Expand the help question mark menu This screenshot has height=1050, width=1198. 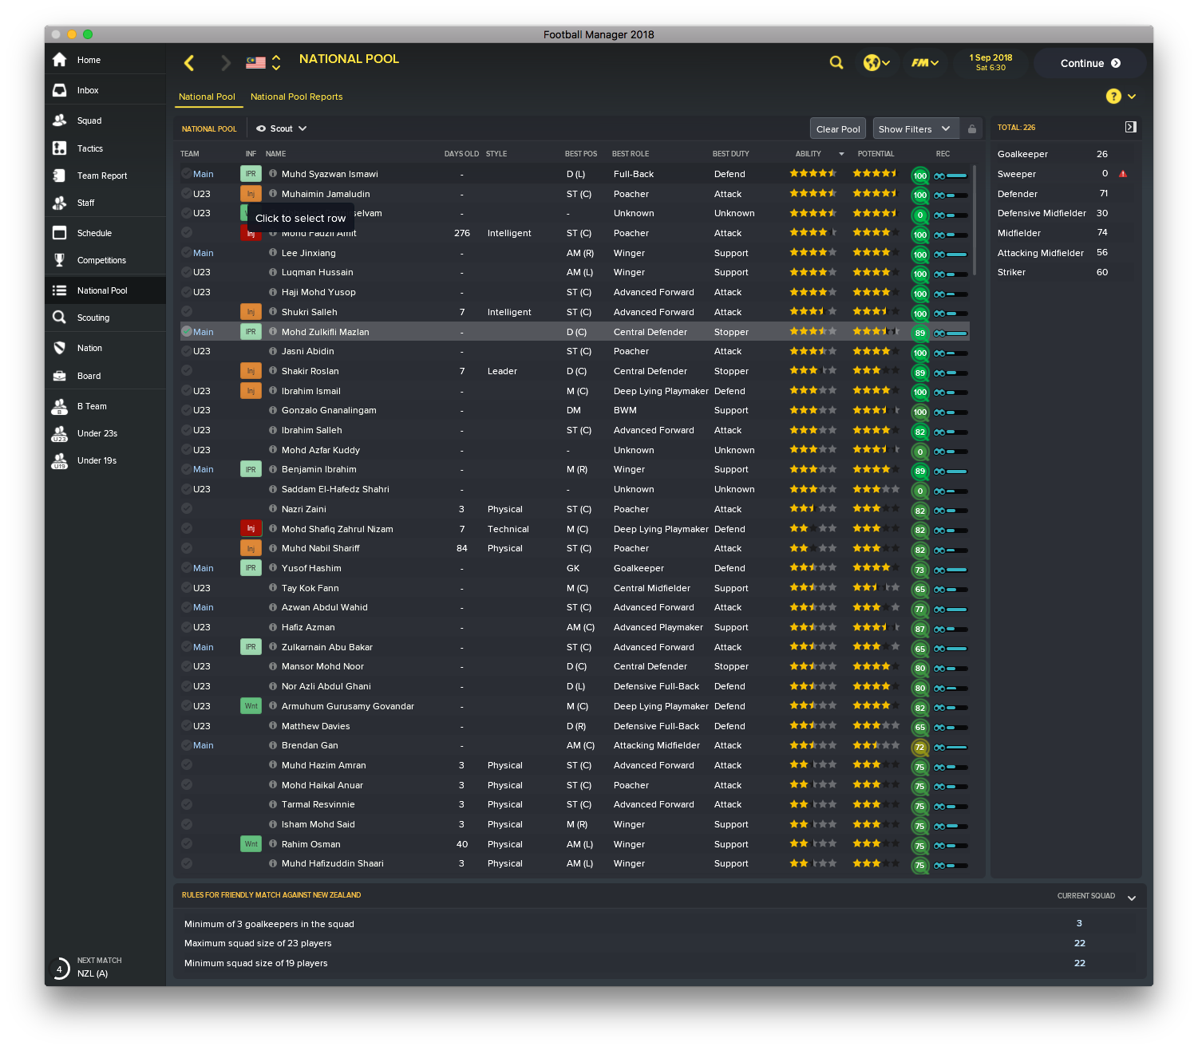tap(1121, 97)
